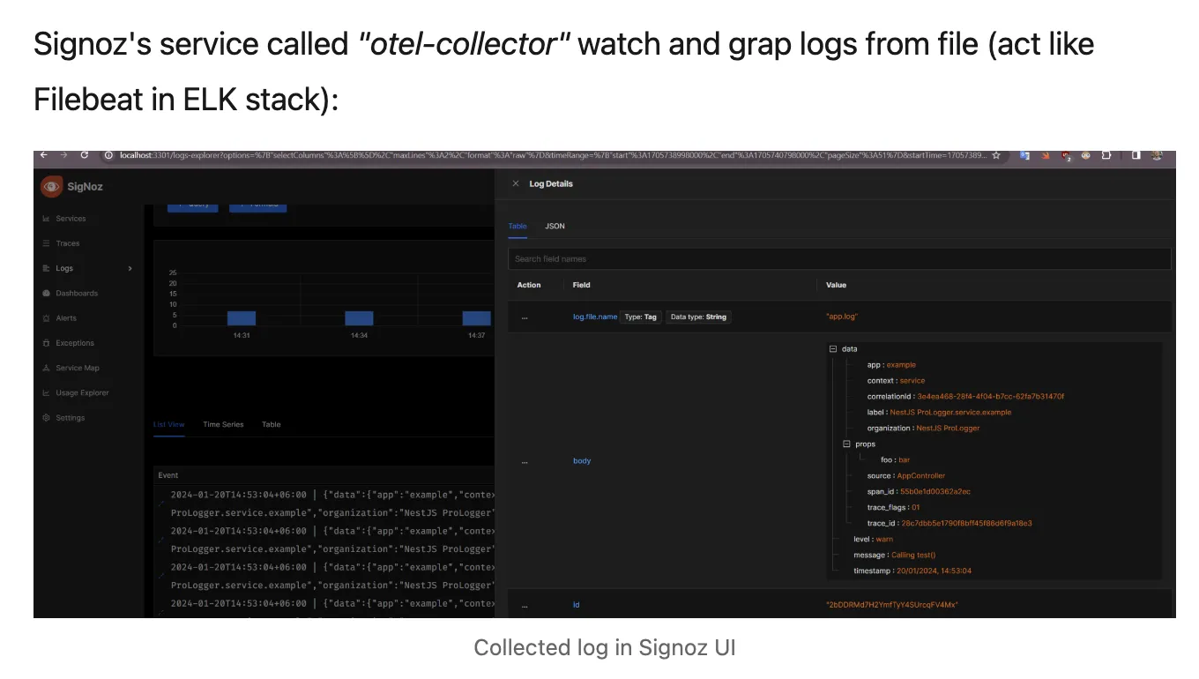Select the Time Series tab
The width and height of the screenshot is (1199, 679).
tap(223, 425)
